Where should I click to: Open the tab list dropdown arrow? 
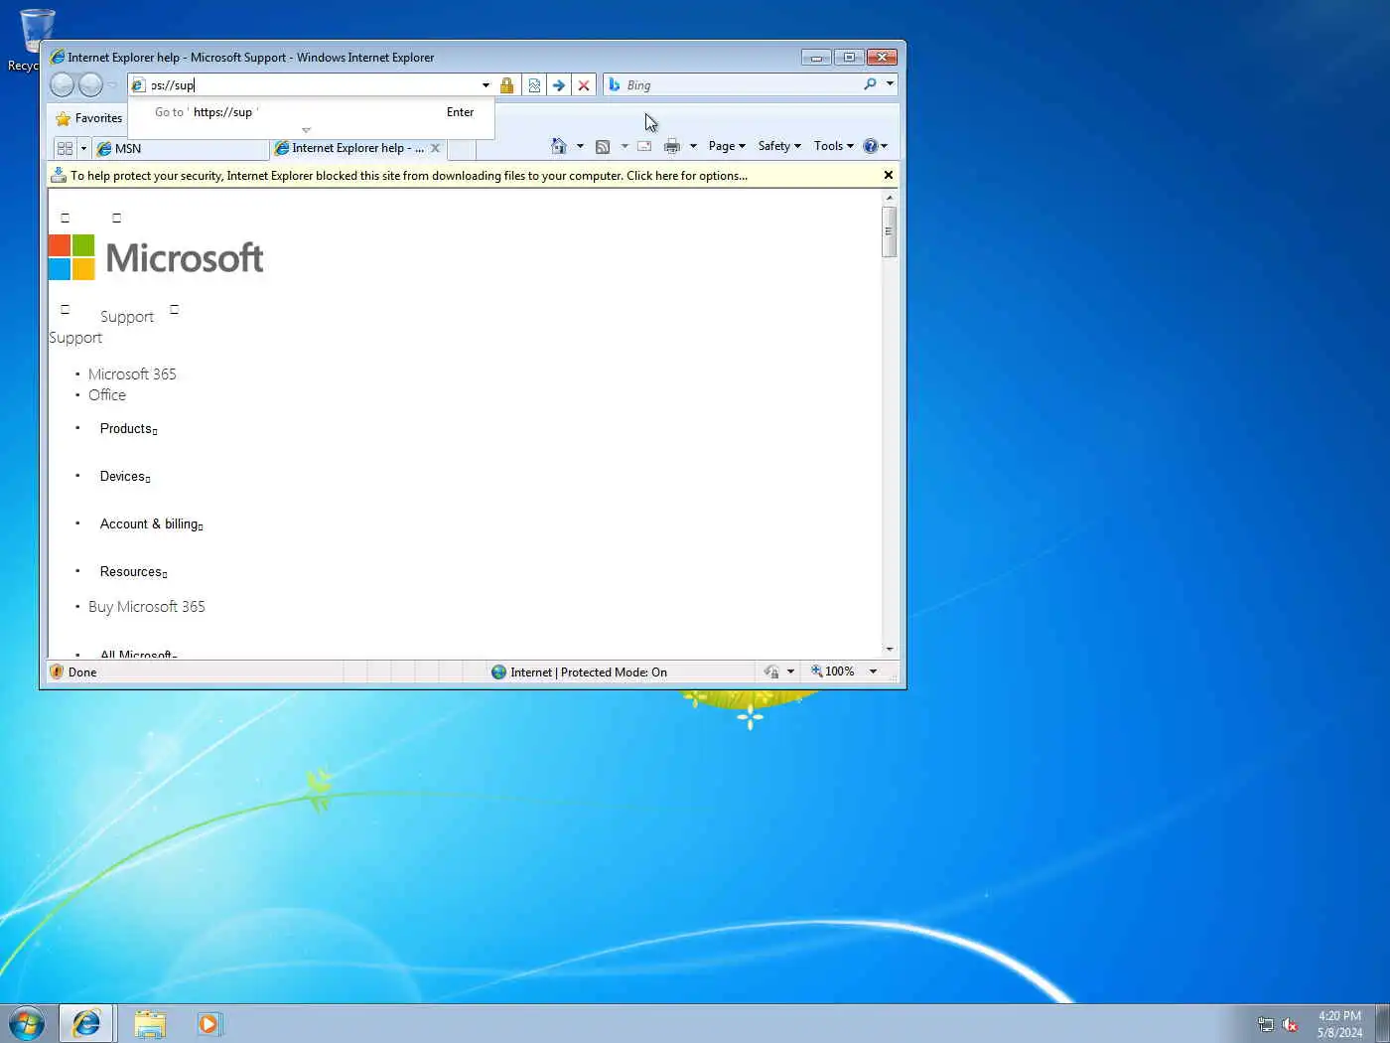(83, 149)
